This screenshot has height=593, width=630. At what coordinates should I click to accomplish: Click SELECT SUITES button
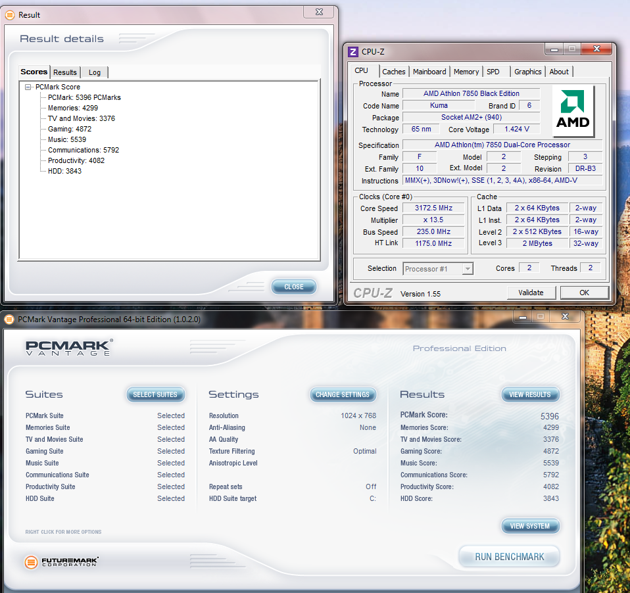[x=155, y=394]
